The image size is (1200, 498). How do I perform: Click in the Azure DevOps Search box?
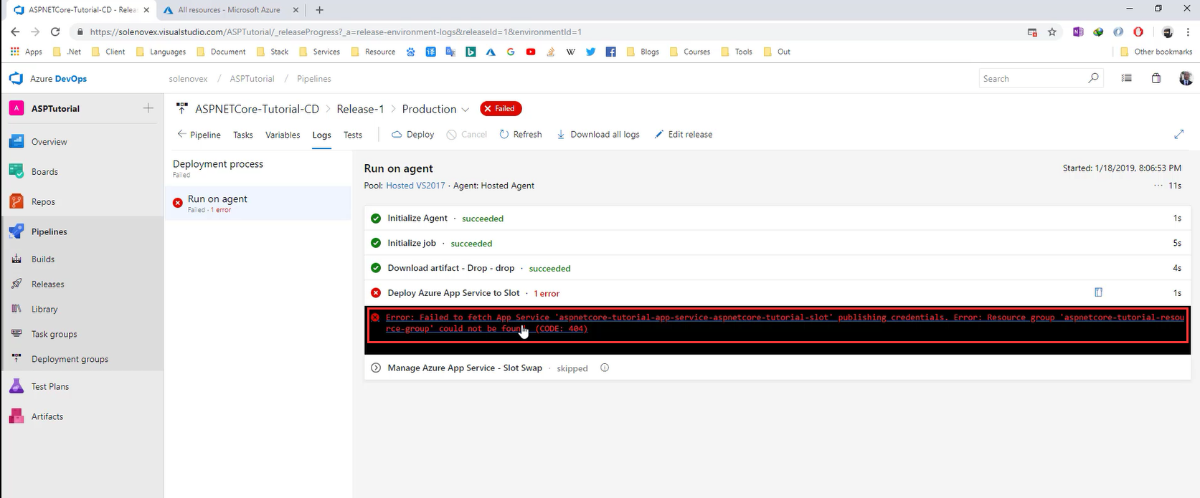(x=1040, y=79)
